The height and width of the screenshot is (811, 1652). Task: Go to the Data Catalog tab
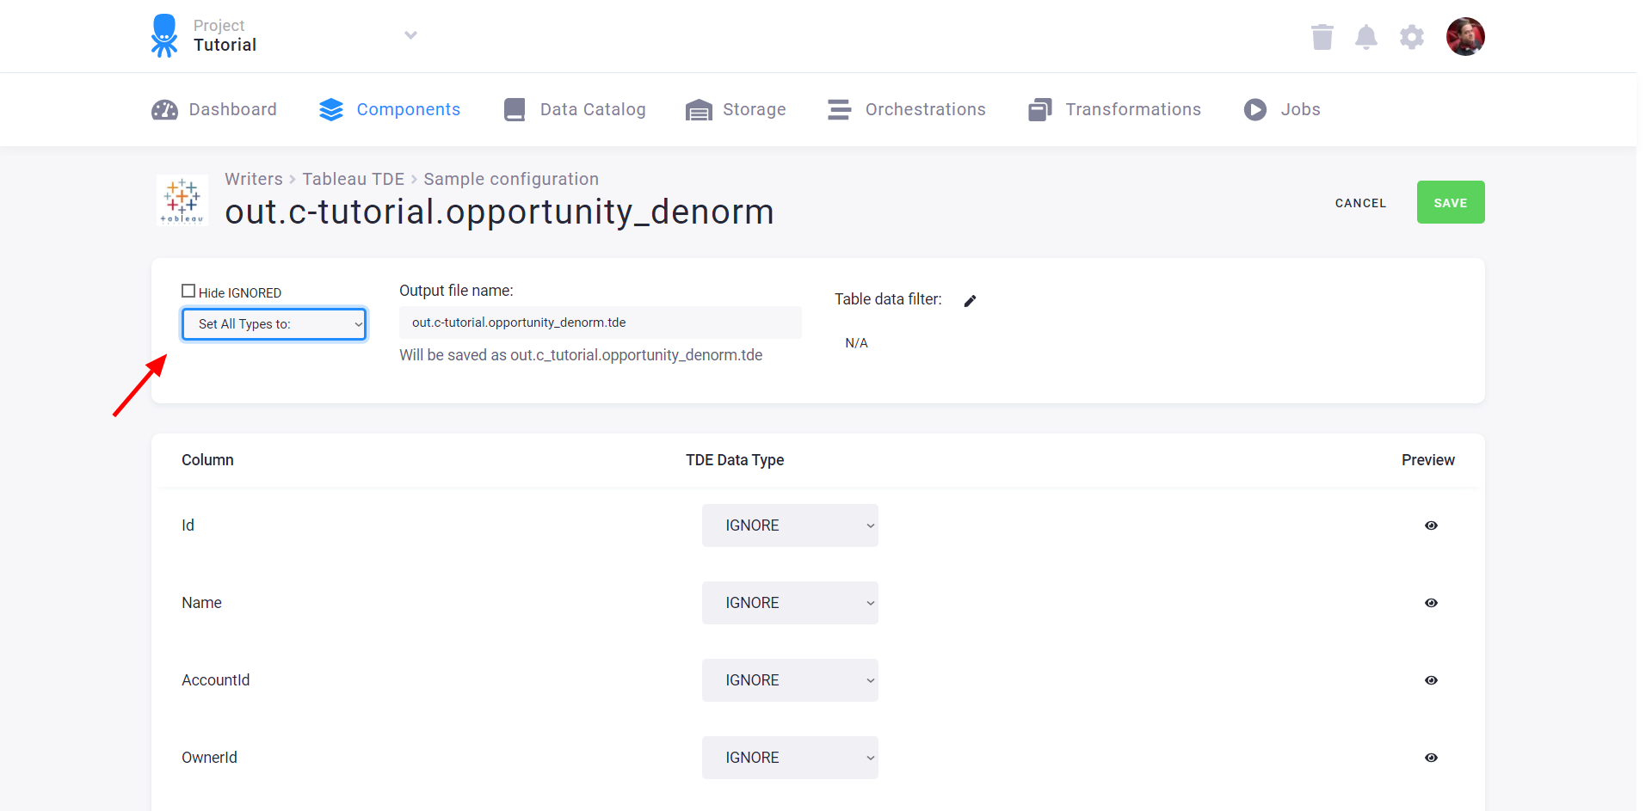(575, 109)
